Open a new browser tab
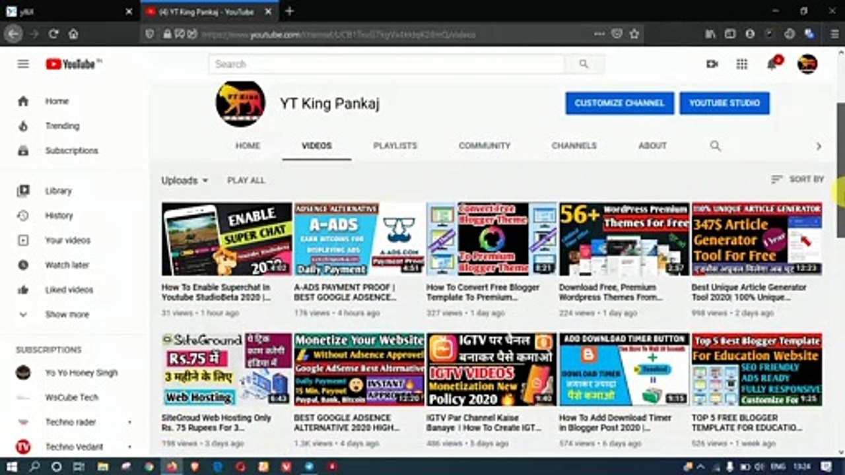The image size is (845, 475). coord(289,11)
